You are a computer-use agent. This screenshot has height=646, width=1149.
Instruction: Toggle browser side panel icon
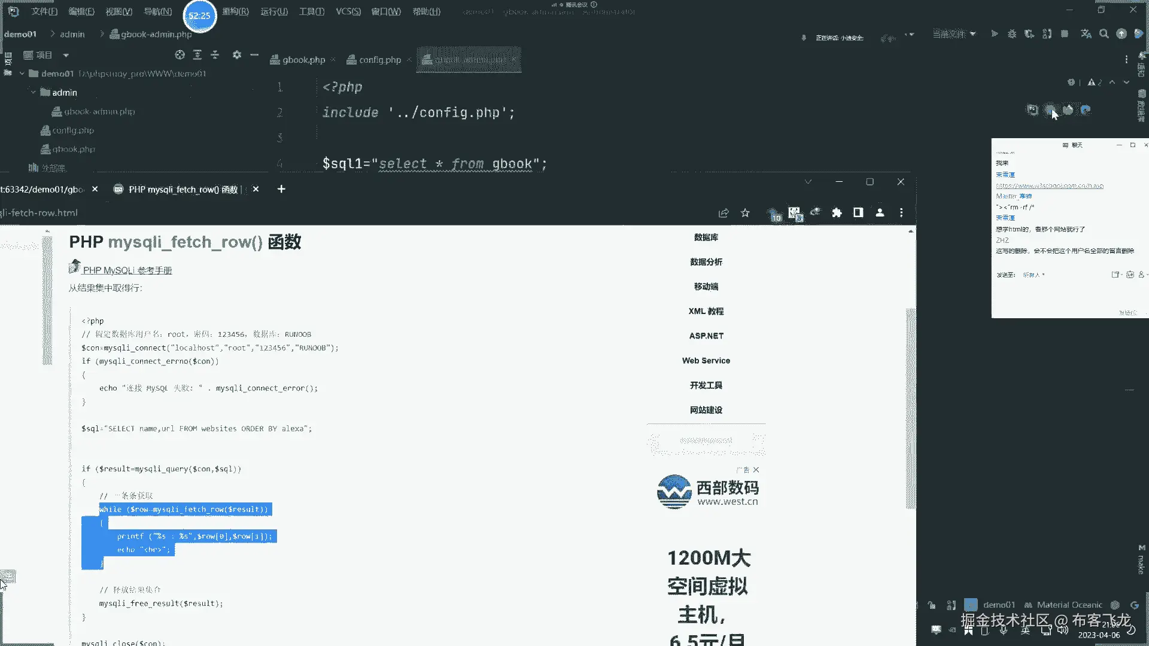858,213
